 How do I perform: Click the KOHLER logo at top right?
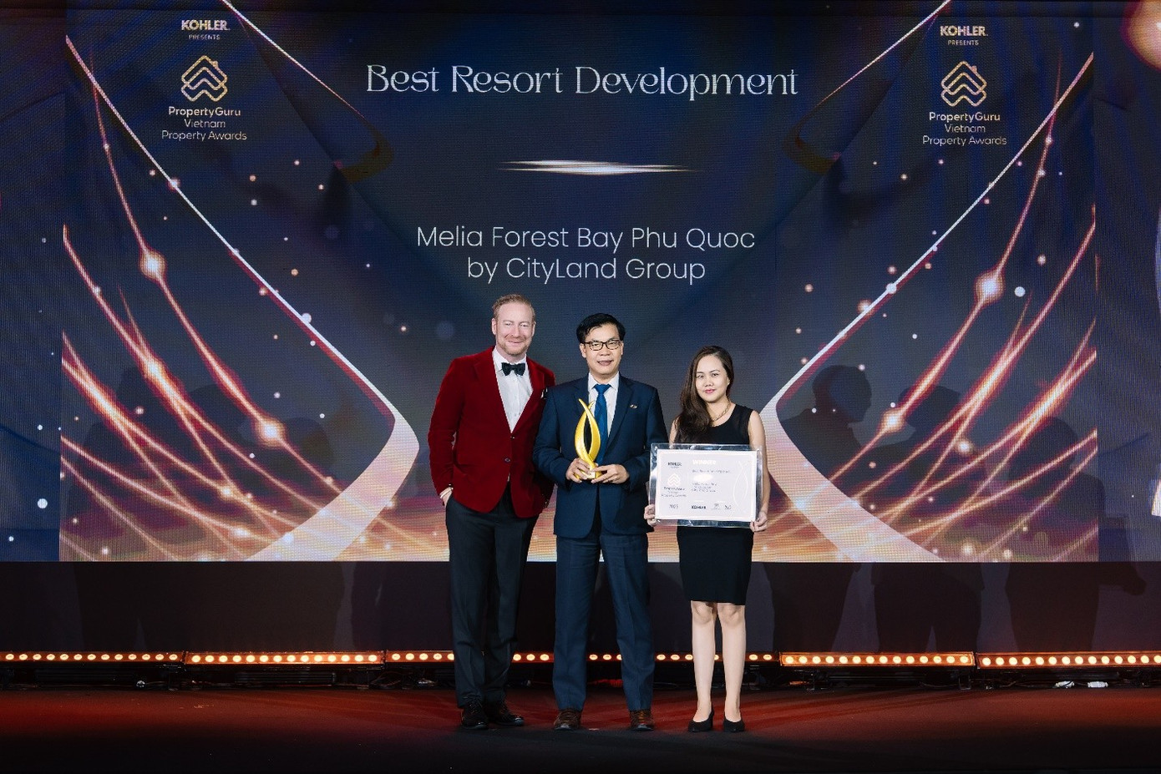963,31
